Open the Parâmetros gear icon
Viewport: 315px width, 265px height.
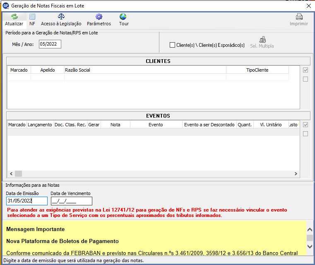click(x=99, y=17)
